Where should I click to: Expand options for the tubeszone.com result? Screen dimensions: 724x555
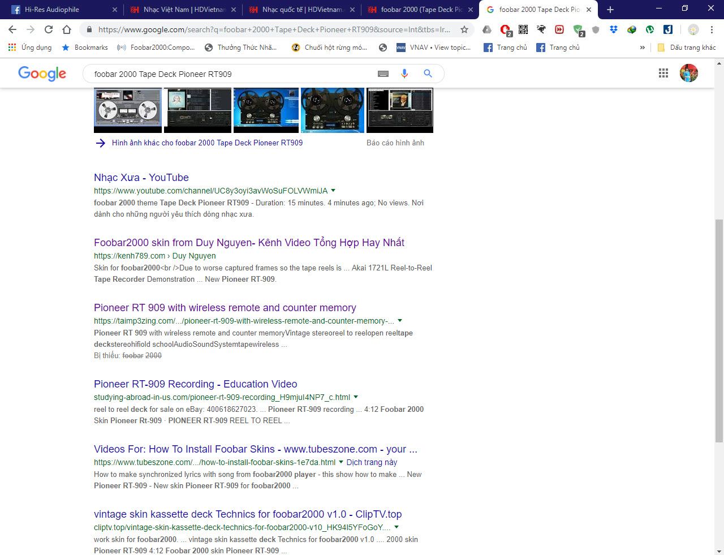[341, 462]
